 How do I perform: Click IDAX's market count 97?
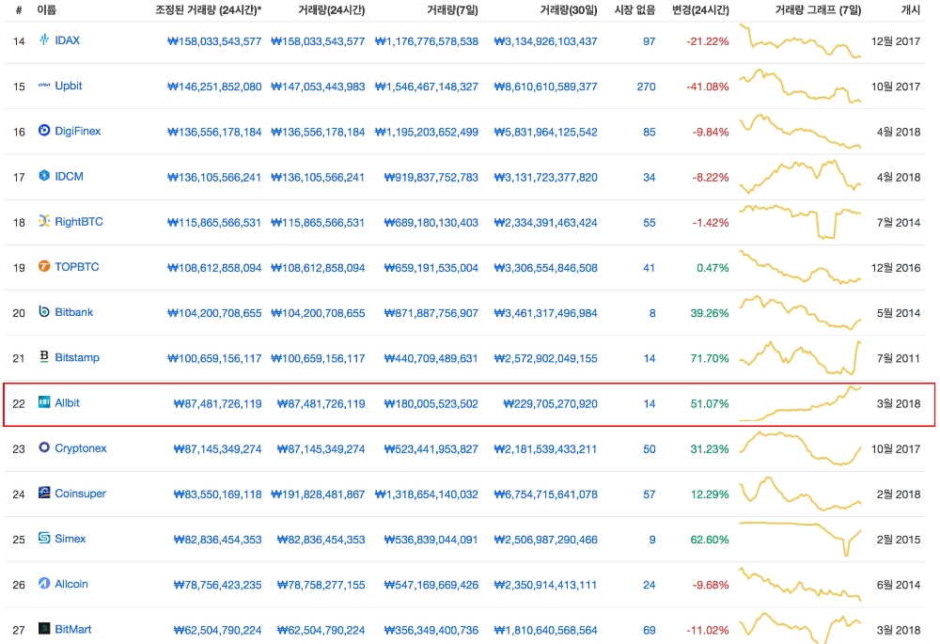point(650,41)
